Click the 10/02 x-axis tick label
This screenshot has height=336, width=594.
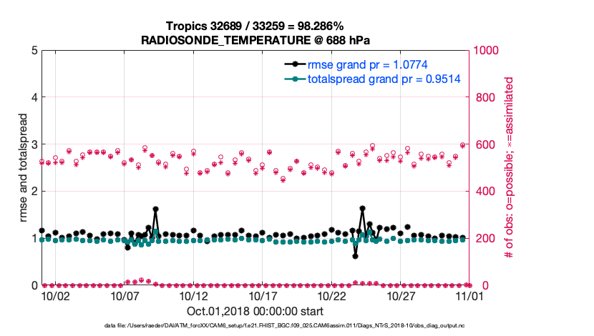[x=55, y=296]
